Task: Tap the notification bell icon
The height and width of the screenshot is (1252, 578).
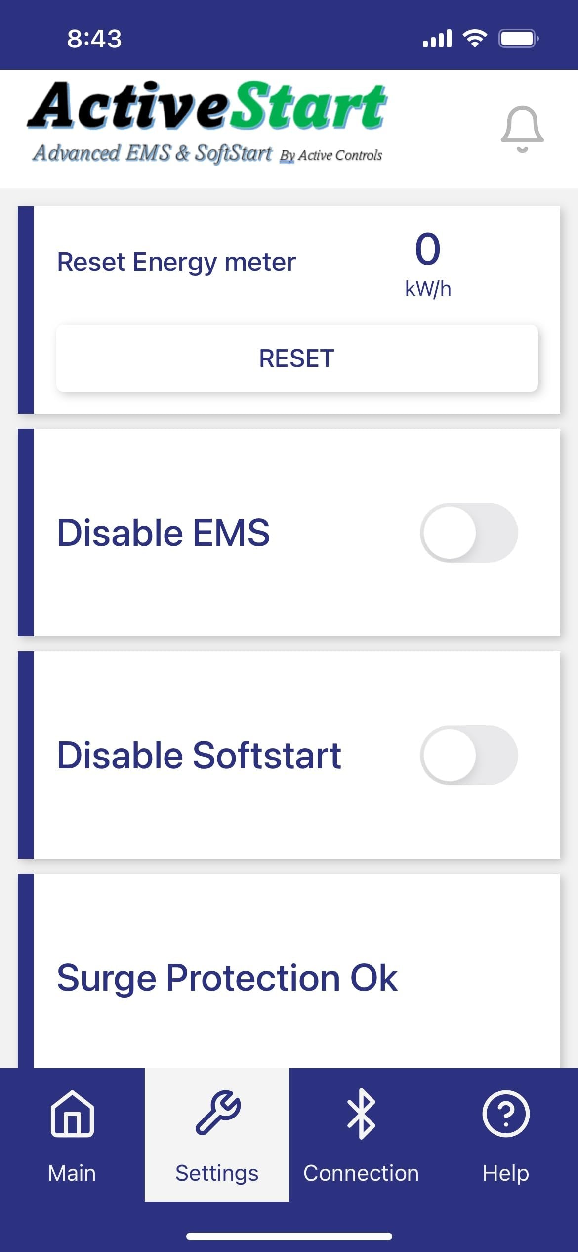Action: point(522,129)
